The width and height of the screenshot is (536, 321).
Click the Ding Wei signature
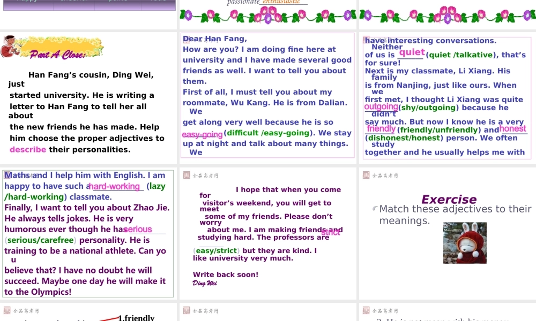coord(204,283)
